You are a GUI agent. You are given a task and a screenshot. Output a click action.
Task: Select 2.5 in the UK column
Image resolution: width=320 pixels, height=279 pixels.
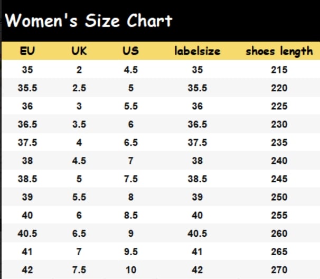(x=79, y=88)
